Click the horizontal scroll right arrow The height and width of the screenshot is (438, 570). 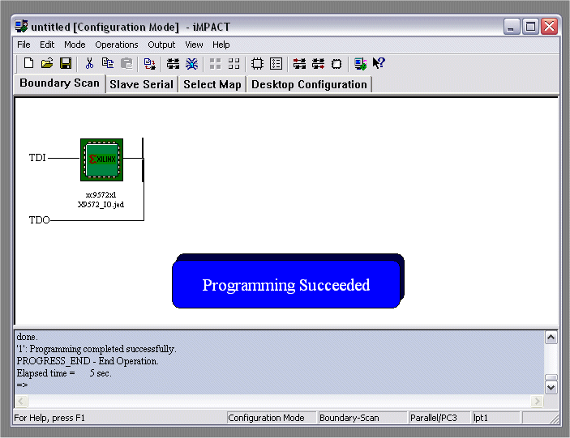coord(537,401)
